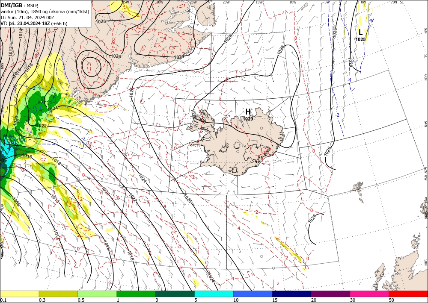Select the 'vindur (10m), T850 og úrkoma' line

45,12
